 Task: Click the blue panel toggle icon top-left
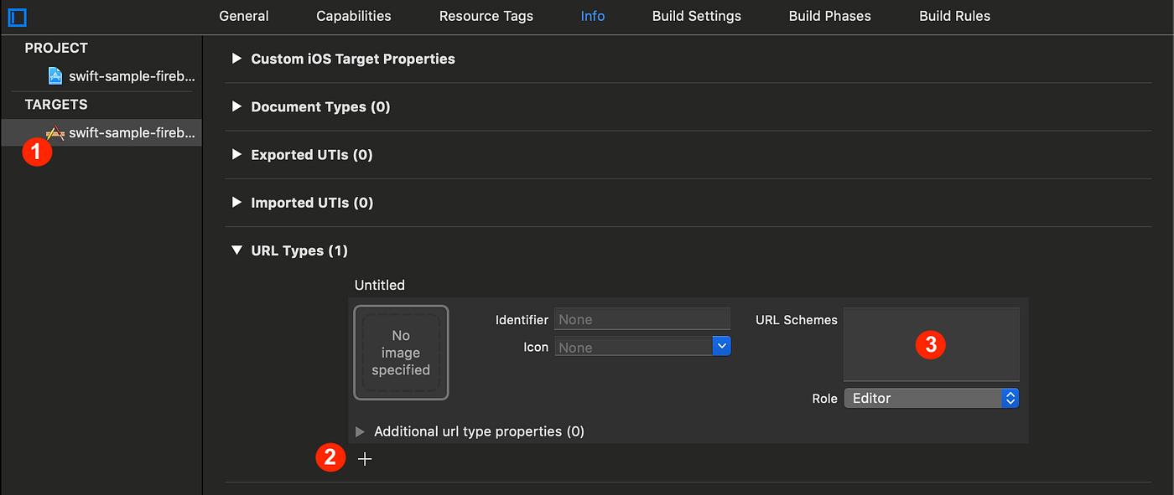tap(17, 18)
